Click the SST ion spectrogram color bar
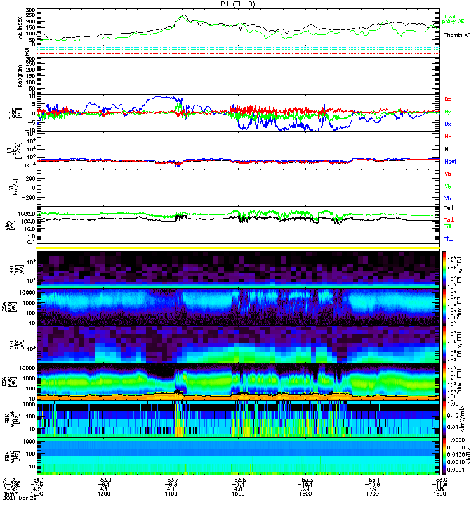Viewport: 476px width, 507px height. [444, 269]
